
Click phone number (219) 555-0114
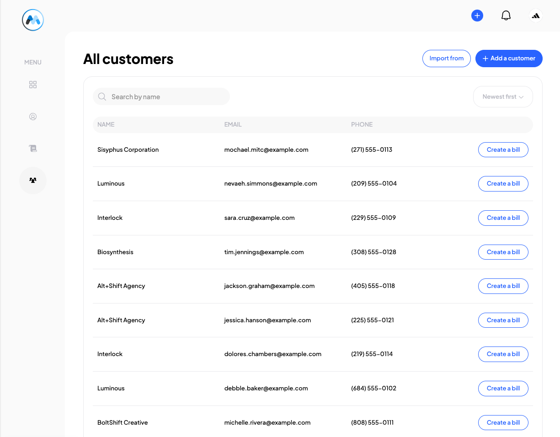[372, 354]
